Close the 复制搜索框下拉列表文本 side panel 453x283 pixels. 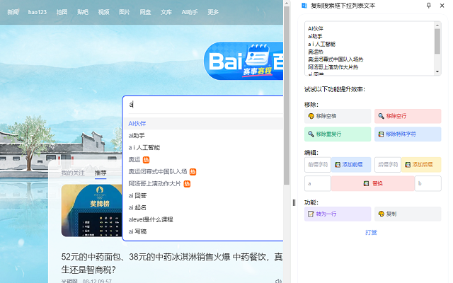coord(442,6)
